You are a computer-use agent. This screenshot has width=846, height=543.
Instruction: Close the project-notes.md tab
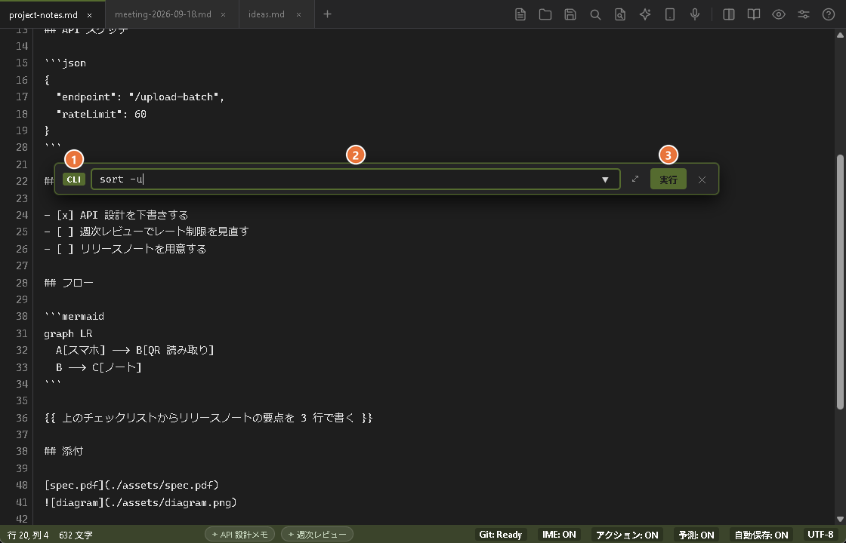coord(90,15)
